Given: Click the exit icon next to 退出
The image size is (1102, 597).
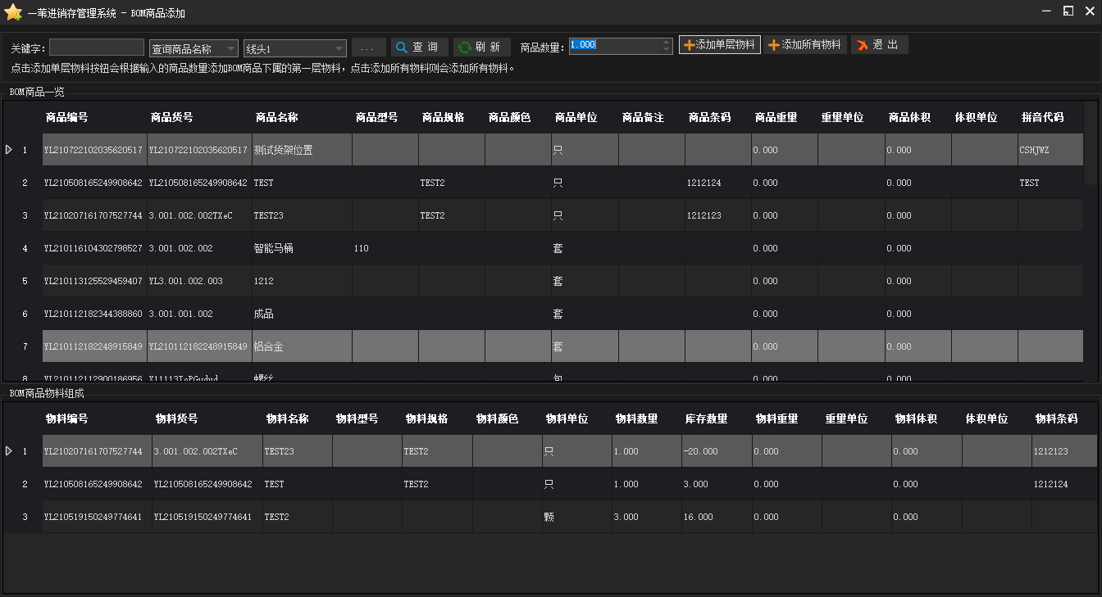Looking at the screenshot, I should [x=863, y=45].
